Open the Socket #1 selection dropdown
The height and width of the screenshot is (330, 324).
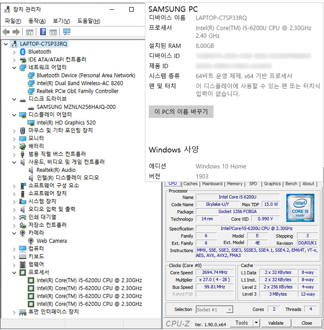(x=230, y=310)
